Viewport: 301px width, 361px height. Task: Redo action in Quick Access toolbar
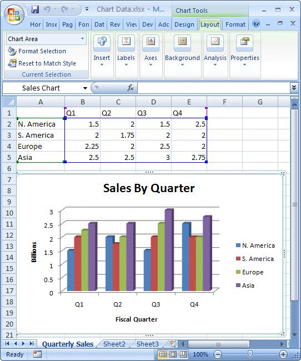pos(65,9)
